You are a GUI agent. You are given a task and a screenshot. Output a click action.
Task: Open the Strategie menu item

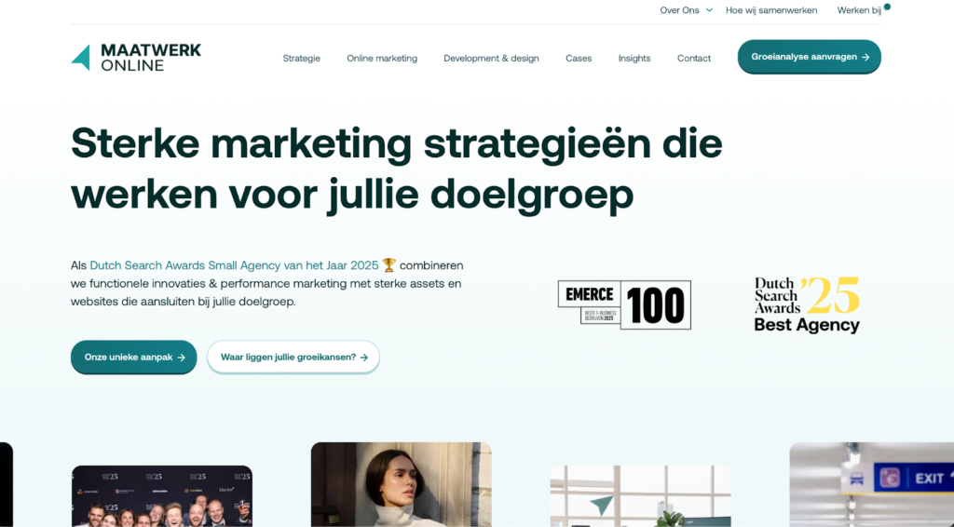coord(301,59)
